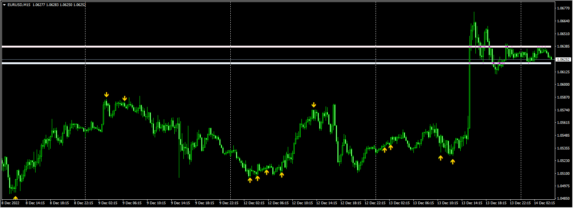Click the 9 Dec 02:15 time label
This screenshot has width=573, height=208.
click(x=108, y=203)
